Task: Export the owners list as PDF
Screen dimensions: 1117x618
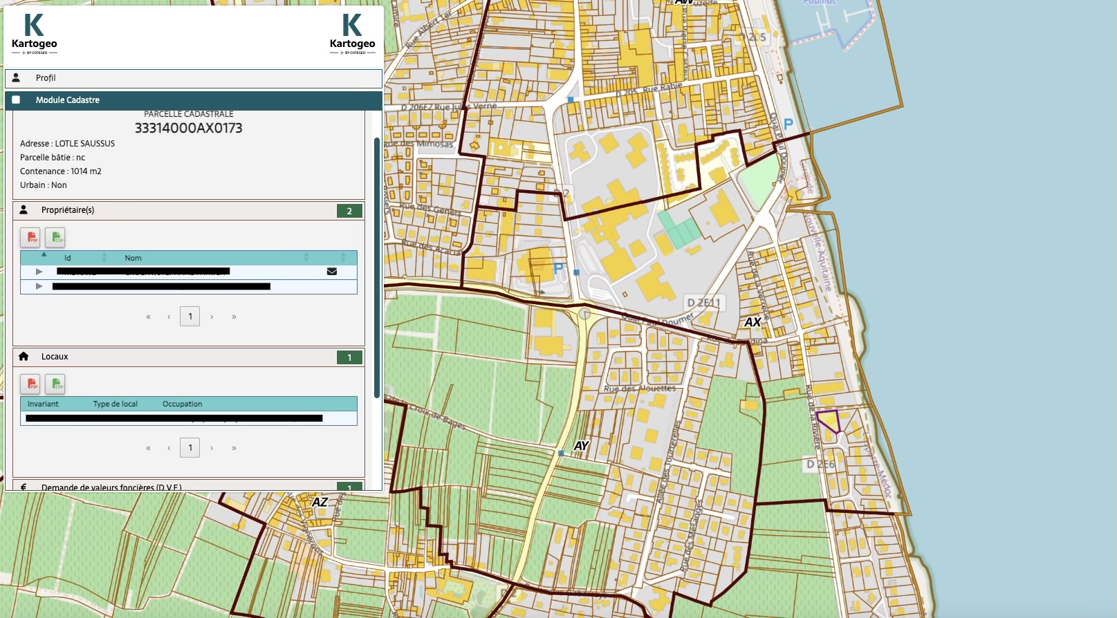Action: (30, 238)
